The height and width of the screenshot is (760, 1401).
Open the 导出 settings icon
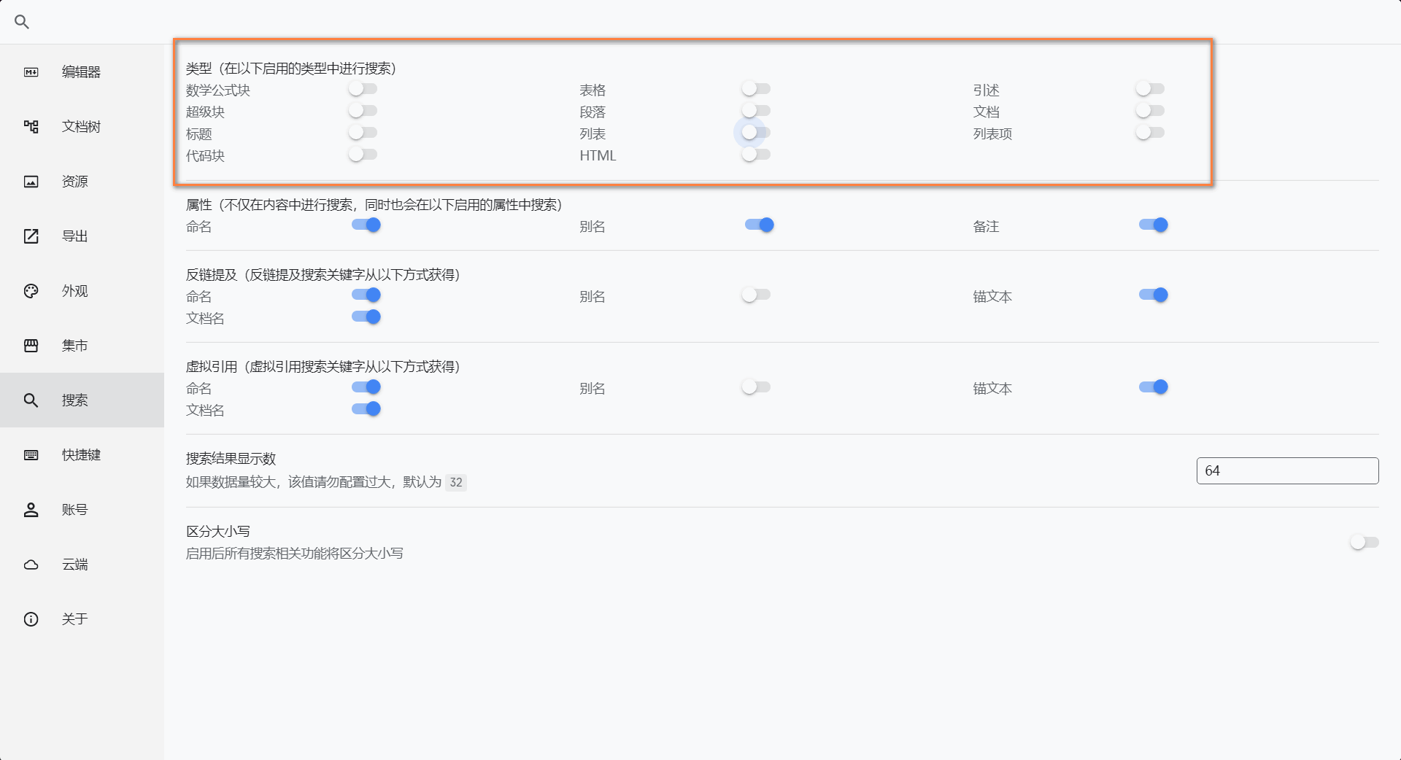coord(31,236)
